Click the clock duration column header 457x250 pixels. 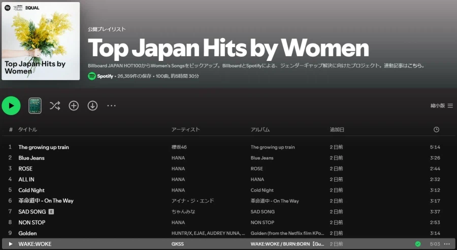[436, 130]
